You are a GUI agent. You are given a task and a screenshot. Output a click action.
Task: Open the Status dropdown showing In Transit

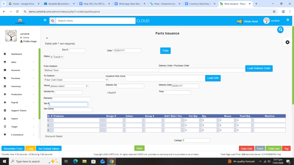click(x=57, y=57)
